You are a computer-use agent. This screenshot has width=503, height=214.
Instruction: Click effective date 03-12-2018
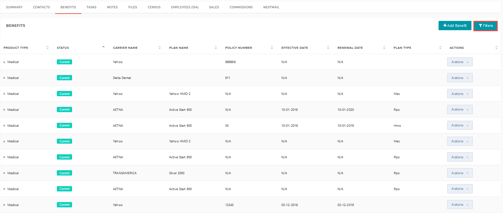[290, 205]
